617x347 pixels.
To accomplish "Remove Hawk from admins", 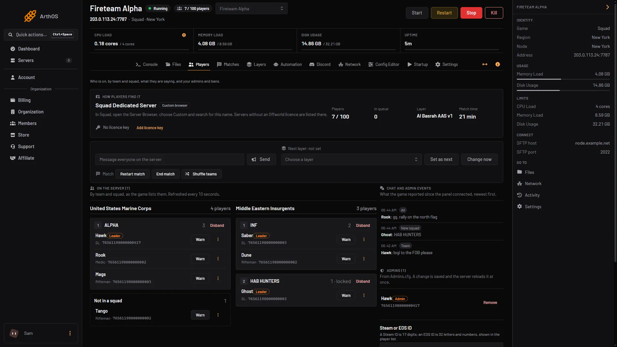I will click(x=490, y=303).
